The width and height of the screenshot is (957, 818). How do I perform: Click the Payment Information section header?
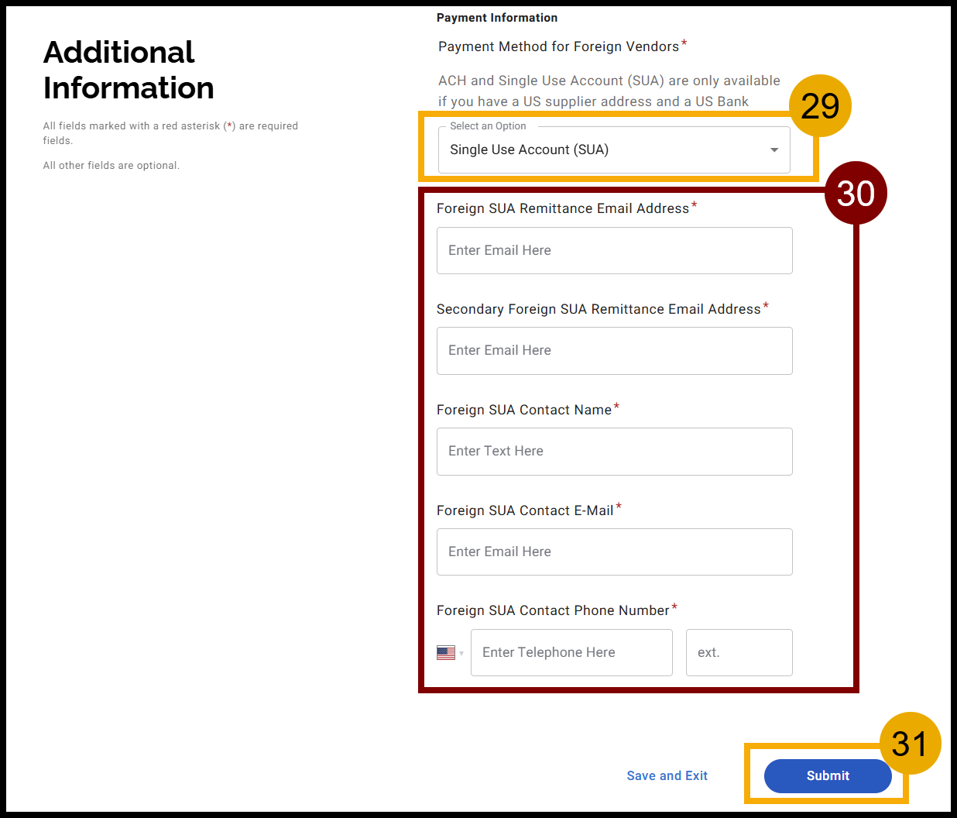point(497,17)
